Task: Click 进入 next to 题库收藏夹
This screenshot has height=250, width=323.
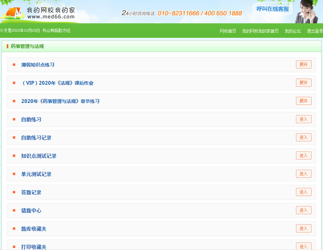Action: (x=304, y=229)
